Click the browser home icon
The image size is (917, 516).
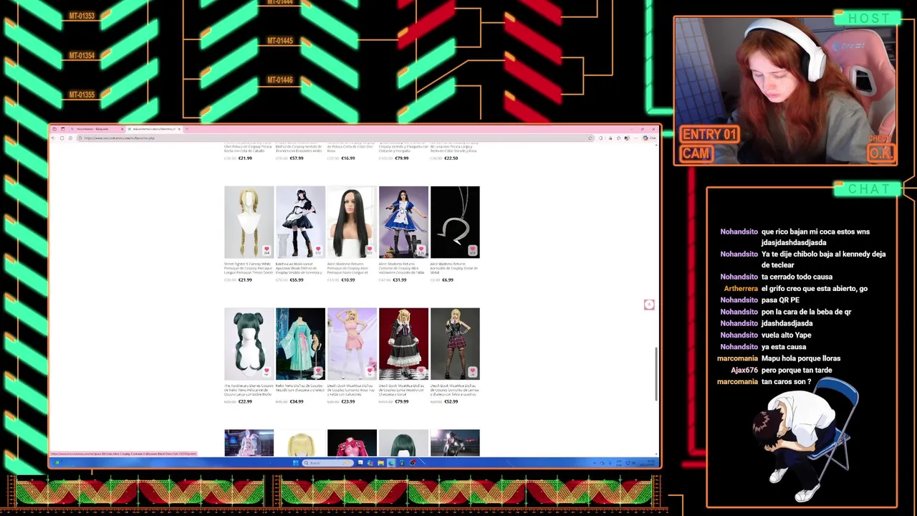tap(69, 138)
